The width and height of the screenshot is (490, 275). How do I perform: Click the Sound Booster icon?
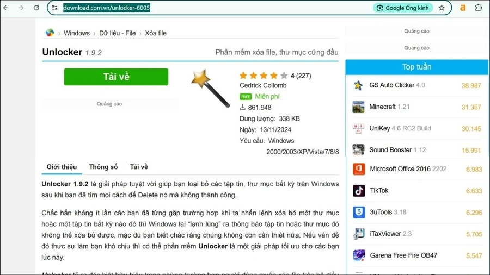tap(358, 150)
